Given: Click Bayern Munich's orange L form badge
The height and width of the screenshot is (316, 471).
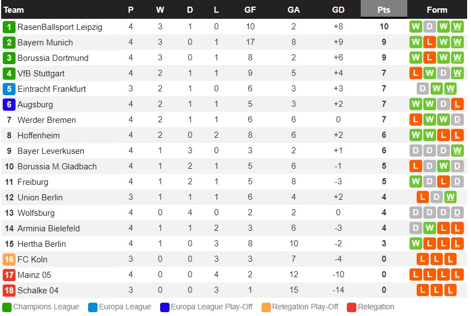Looking at the screenshot, I should (429, 42).
